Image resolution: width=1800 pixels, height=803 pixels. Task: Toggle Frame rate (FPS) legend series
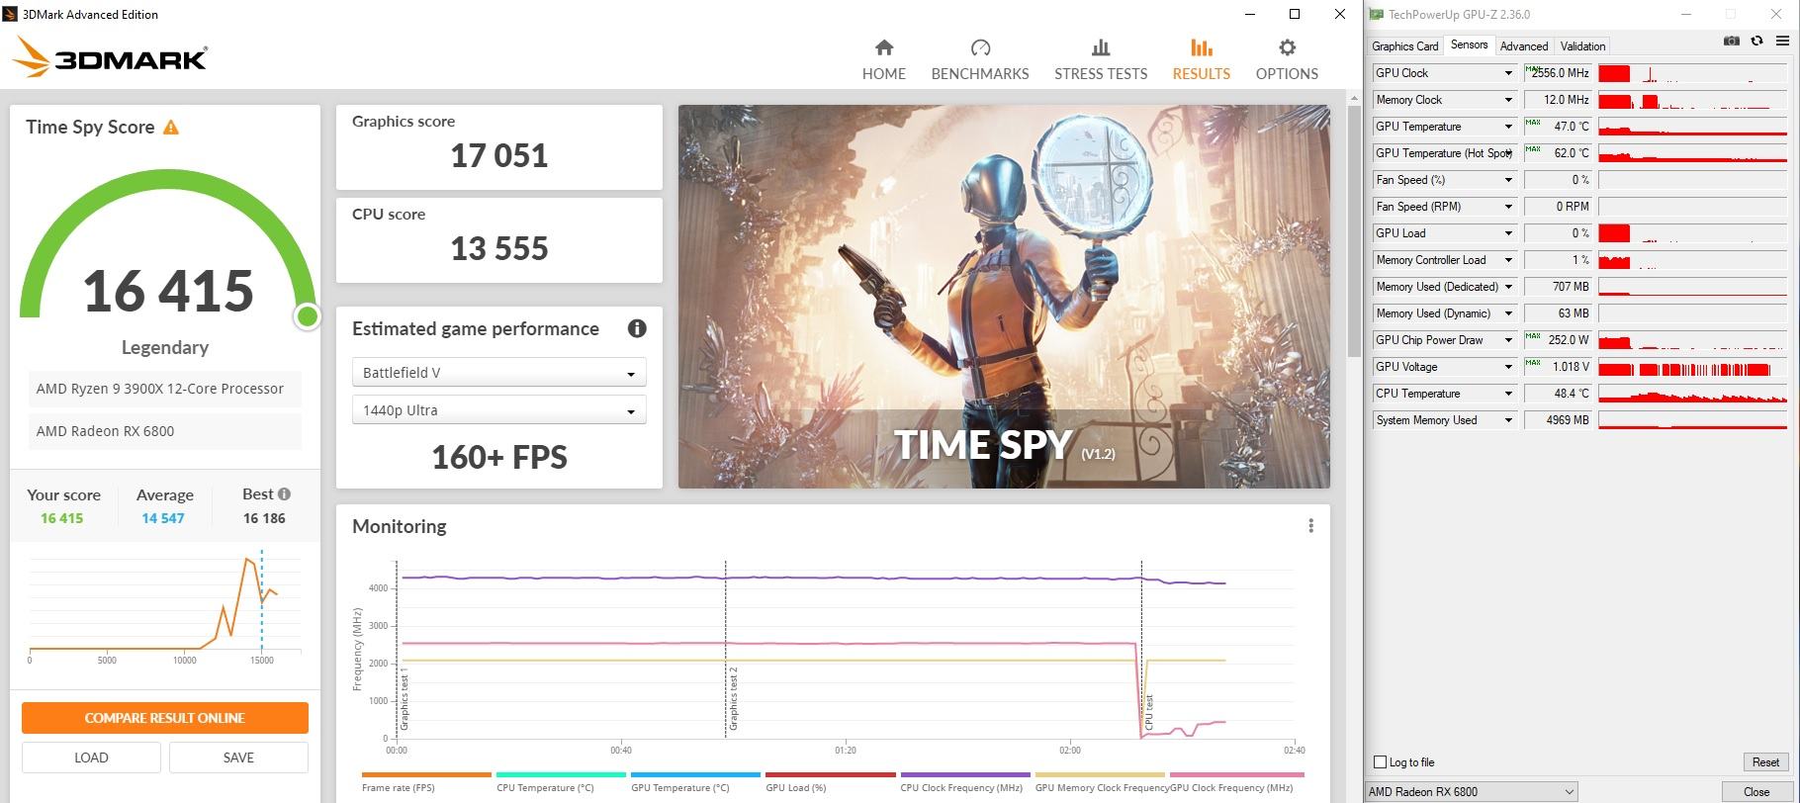point(426,781)
